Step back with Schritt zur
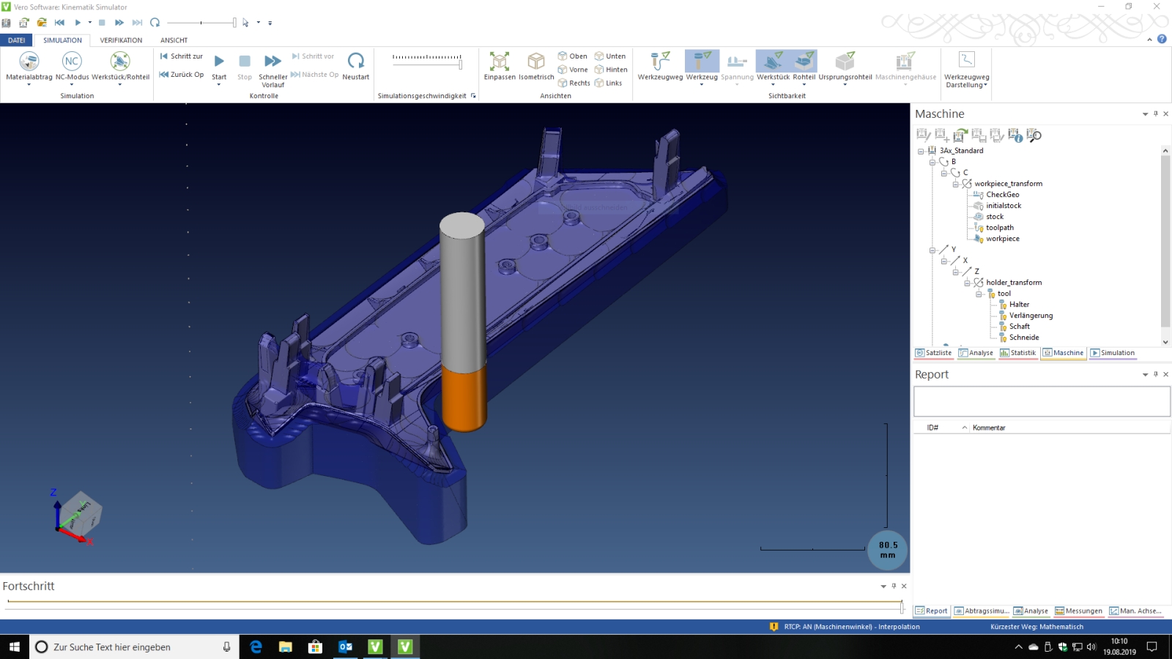This screenshot has width=1172, height=659. (181, 56)
